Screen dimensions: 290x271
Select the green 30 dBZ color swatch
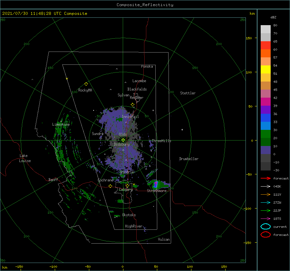tap(266, 134)
